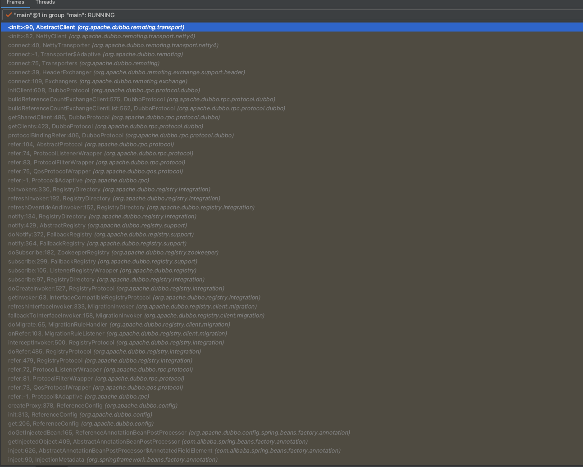Select frame notify:364, FailbackRegistry
The image size is (583, 467).
(x=291, y=243)
